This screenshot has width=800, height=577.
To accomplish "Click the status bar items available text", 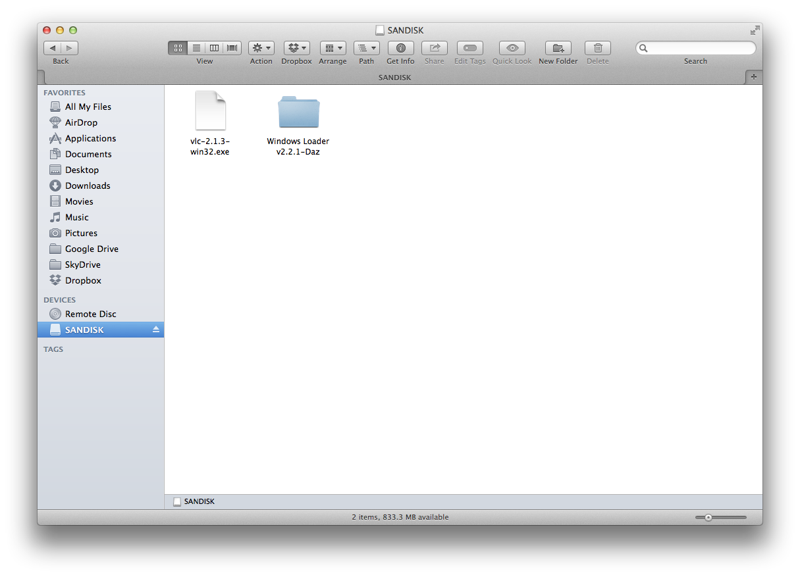I will (x=400, y=517).
